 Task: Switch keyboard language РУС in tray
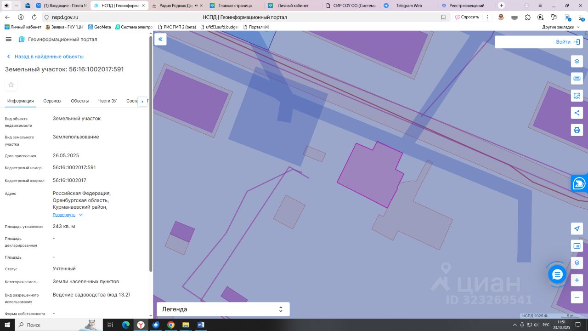tap(546, 325)
